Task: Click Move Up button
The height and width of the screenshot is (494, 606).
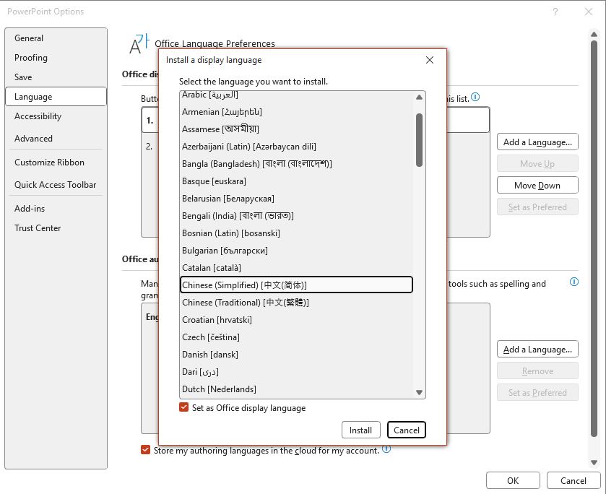Action: [x=537, y=163]
